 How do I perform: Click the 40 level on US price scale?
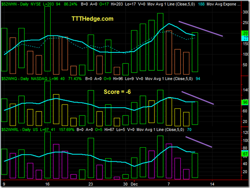tap(245, 164)
